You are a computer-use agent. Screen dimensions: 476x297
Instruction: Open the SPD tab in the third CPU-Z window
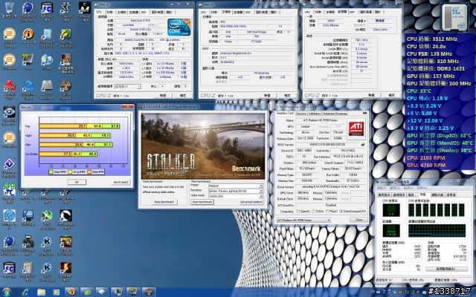click(352, 12)
